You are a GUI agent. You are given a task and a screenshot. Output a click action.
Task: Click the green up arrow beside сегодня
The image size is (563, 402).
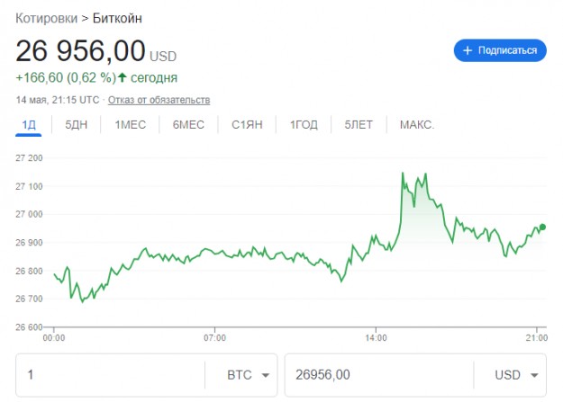[x=122, y=77]
